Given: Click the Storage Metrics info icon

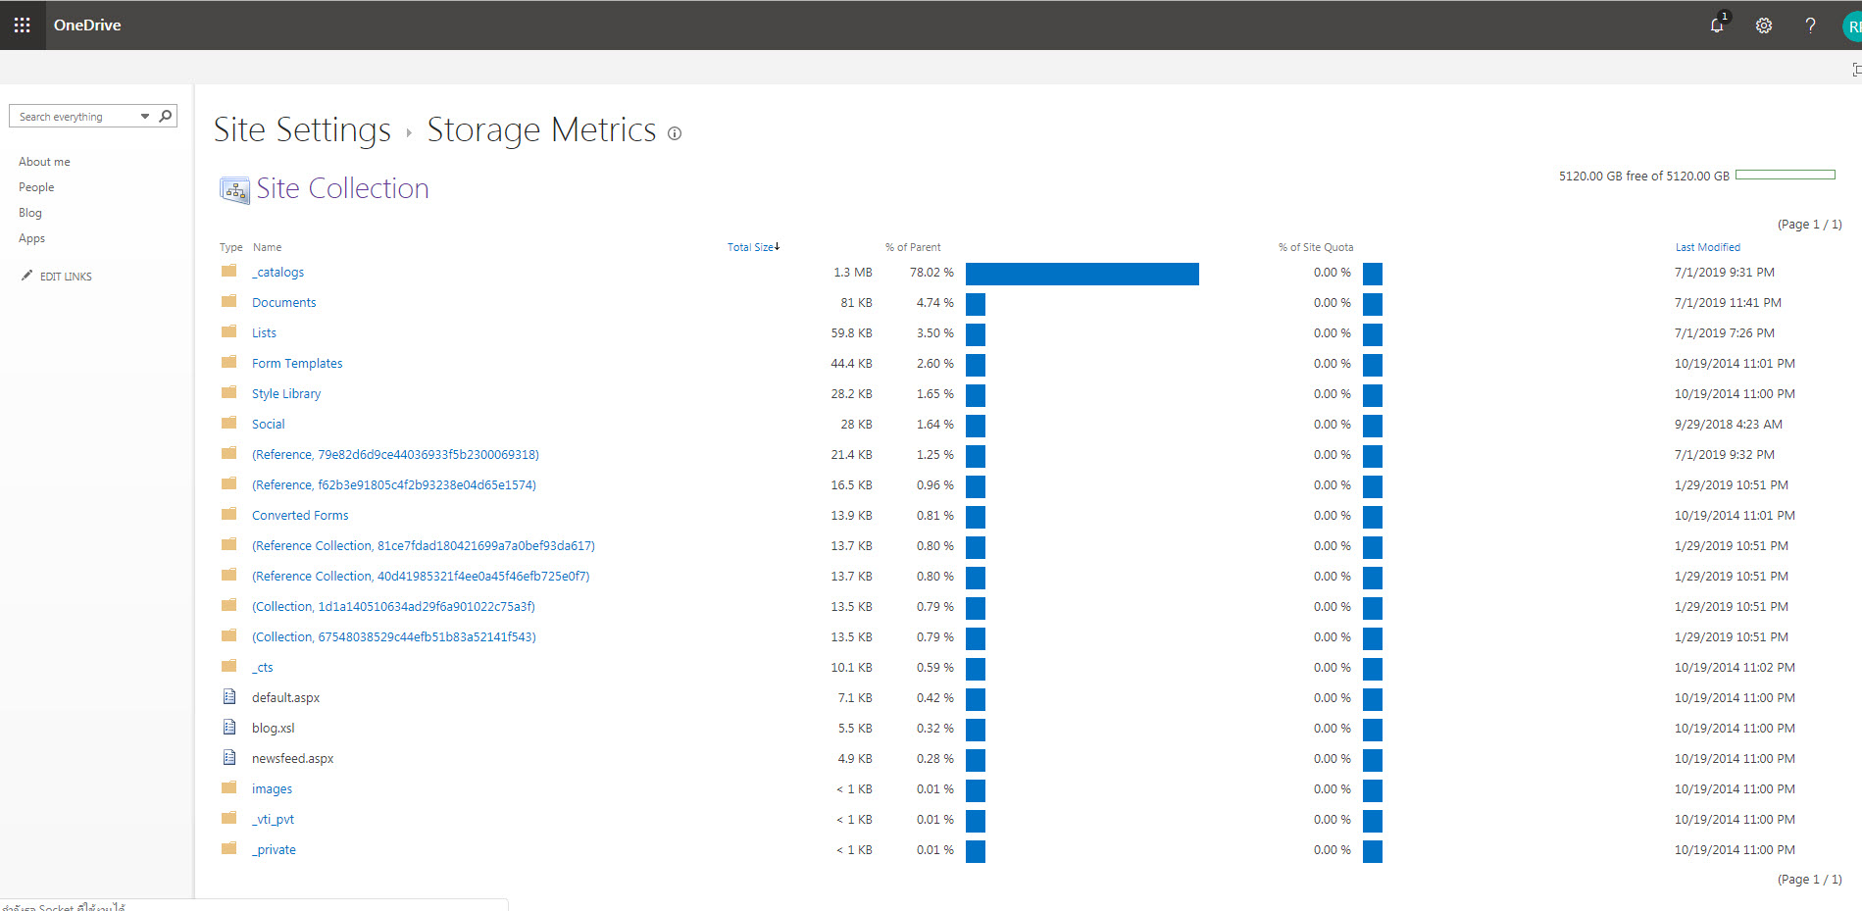Looking at the screenshot, I should pyautogui.click(x=675, y=133).
